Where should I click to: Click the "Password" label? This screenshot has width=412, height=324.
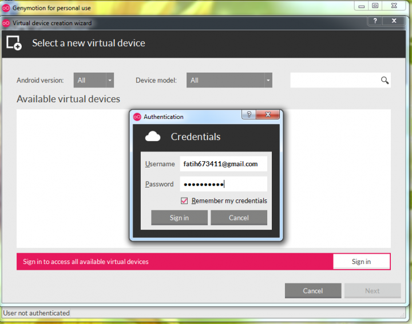[159, 184]
